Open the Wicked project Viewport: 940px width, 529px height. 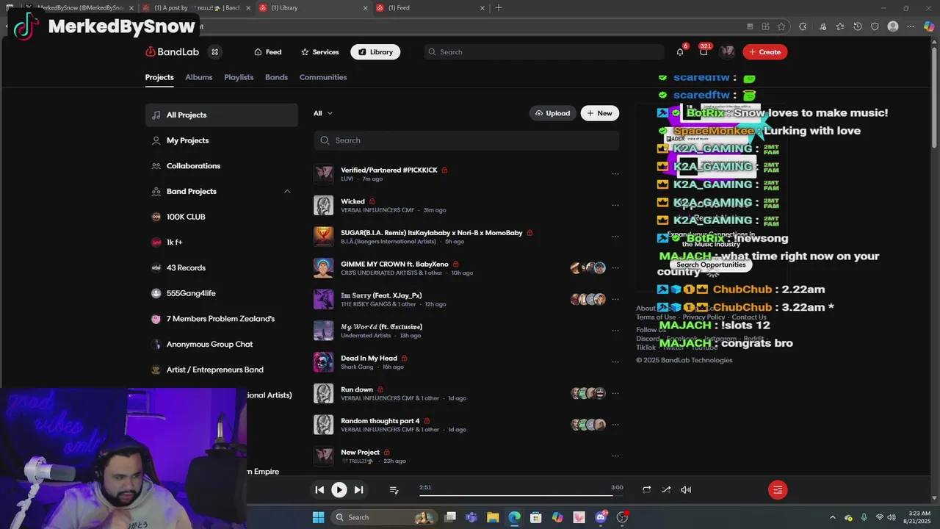click(x=352, y=201)
